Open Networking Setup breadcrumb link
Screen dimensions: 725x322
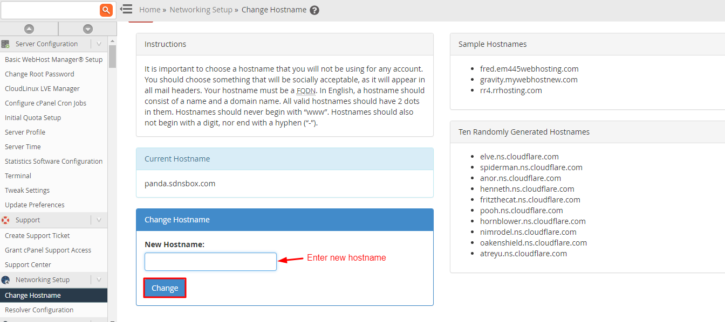(201, 10)
